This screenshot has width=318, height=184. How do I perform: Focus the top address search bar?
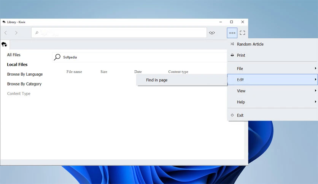pos(119,33)
